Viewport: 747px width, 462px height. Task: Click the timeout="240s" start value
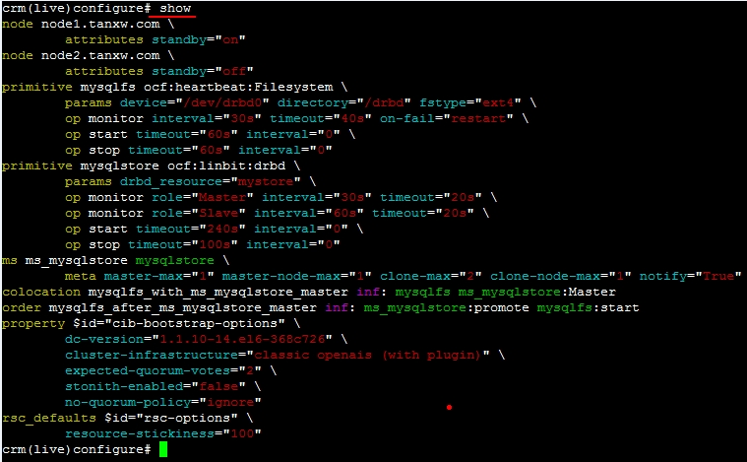point(191,229)
